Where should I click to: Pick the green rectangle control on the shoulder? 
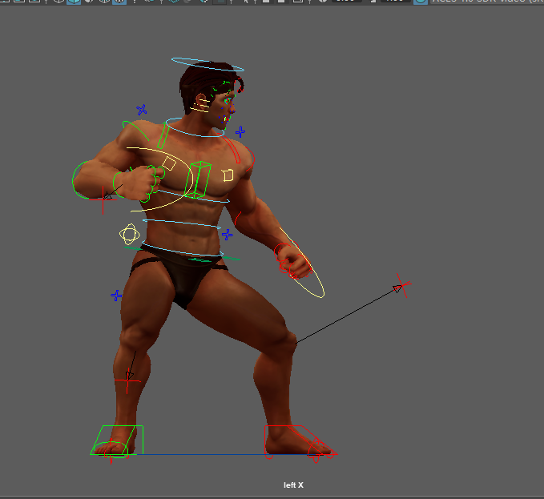(163, 137)
